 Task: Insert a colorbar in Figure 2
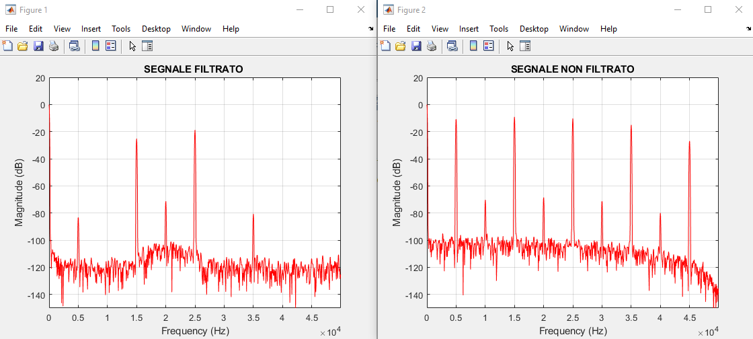point(473,46)
